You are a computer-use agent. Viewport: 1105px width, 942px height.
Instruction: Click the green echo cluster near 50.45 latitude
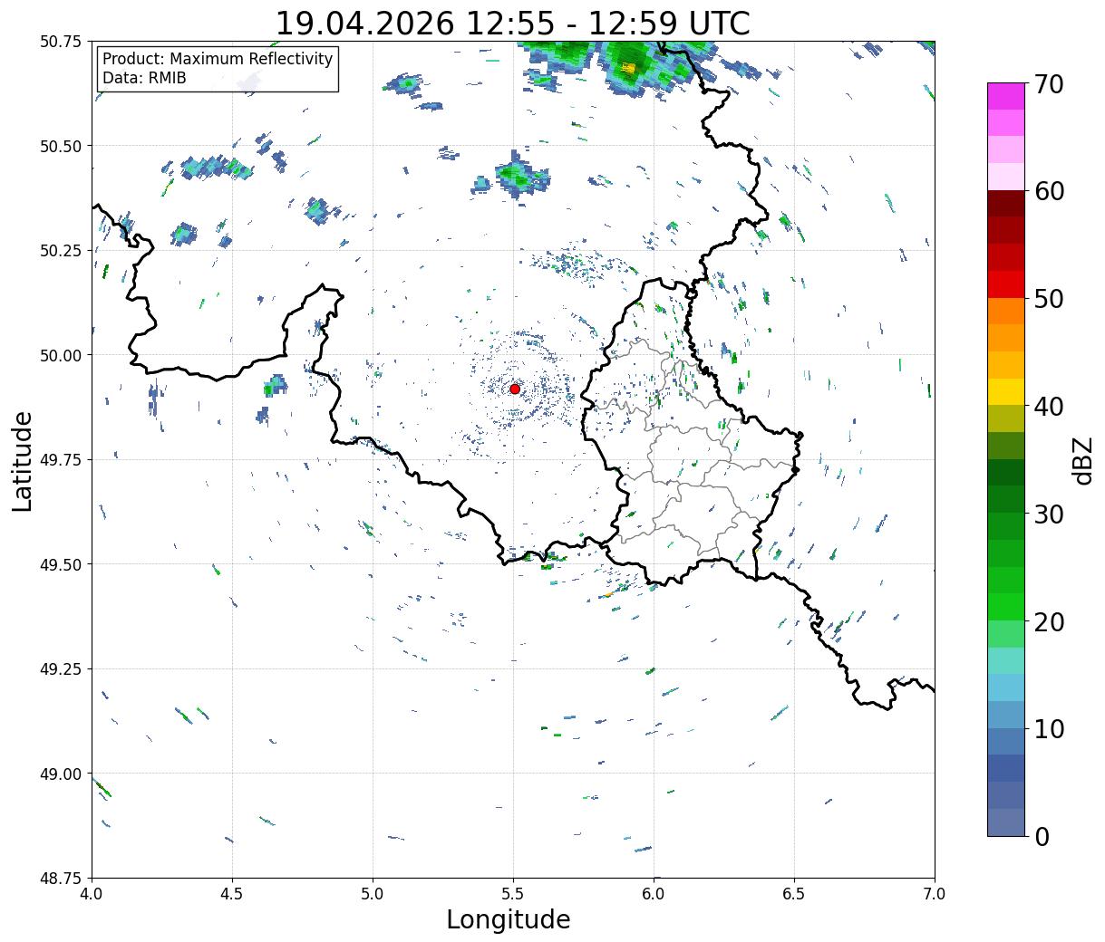click(514, 178)
